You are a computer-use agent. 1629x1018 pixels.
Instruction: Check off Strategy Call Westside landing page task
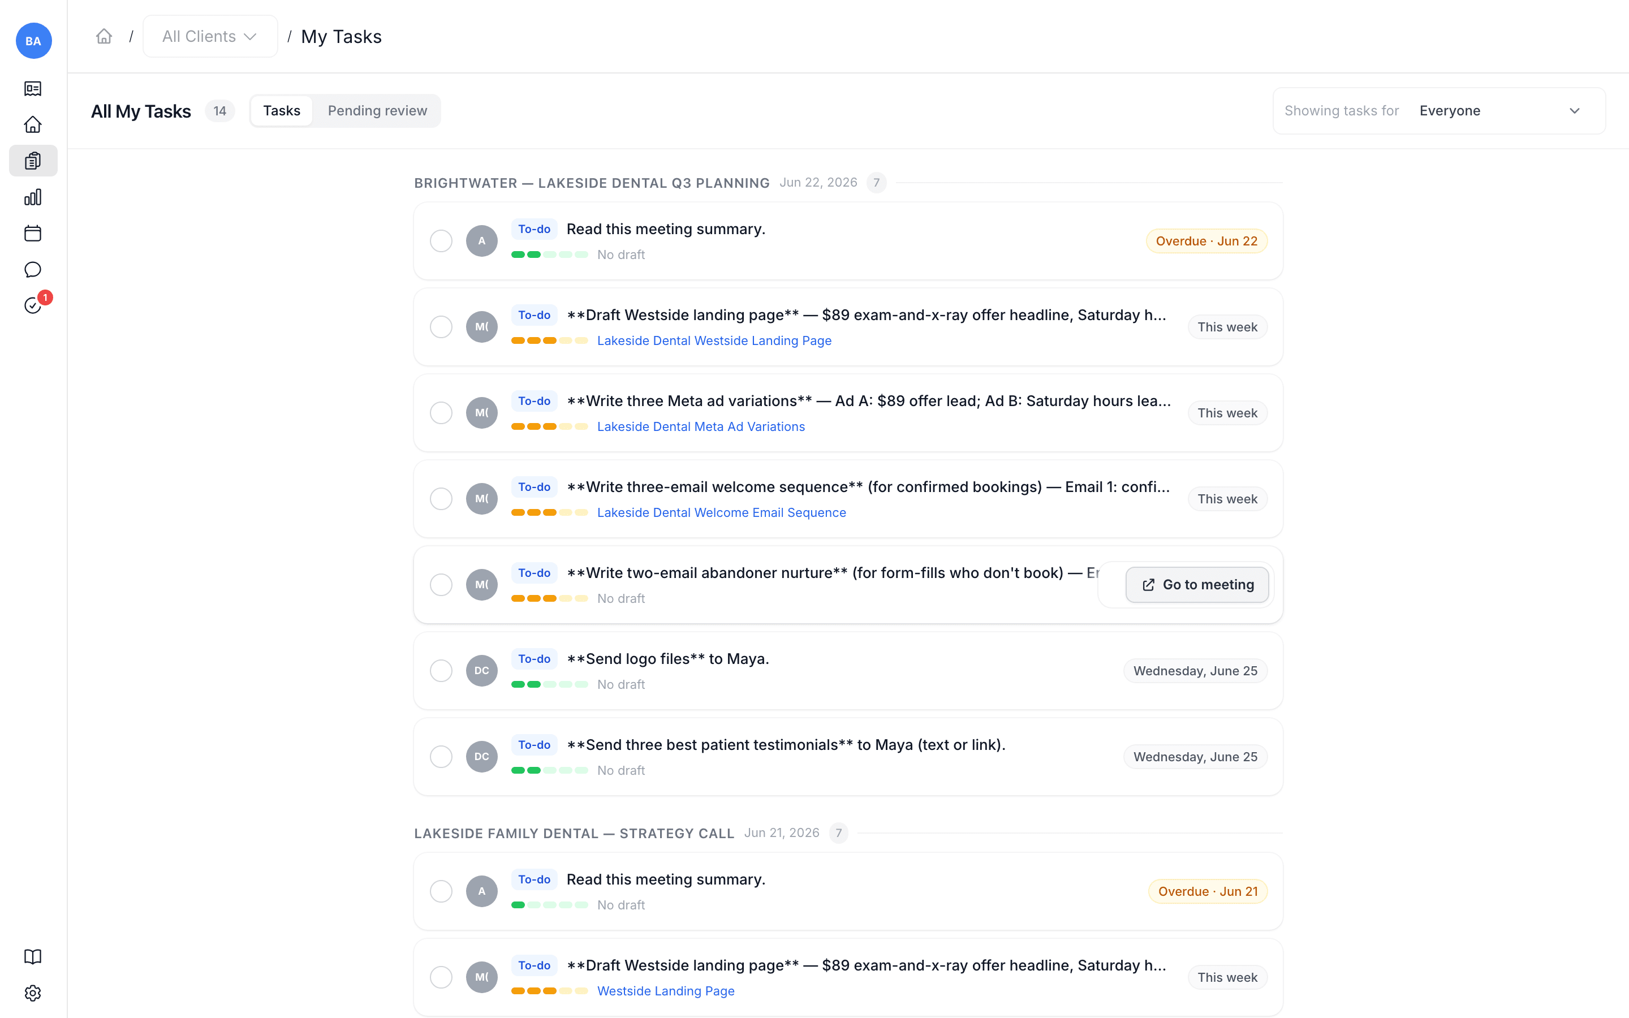coord(442,978)
